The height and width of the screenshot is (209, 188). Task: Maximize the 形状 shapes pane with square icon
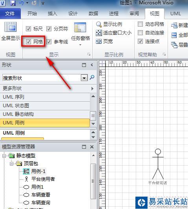(84, 65)
